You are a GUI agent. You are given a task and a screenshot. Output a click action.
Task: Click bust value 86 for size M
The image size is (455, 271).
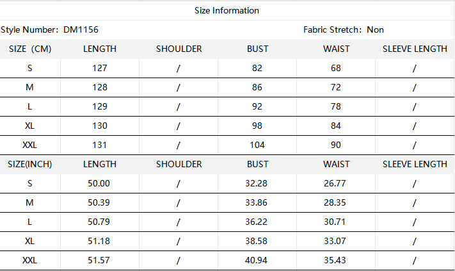pyautogui.click(x=257, y=87)
